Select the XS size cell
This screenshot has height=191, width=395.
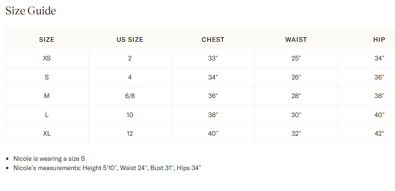46,58
